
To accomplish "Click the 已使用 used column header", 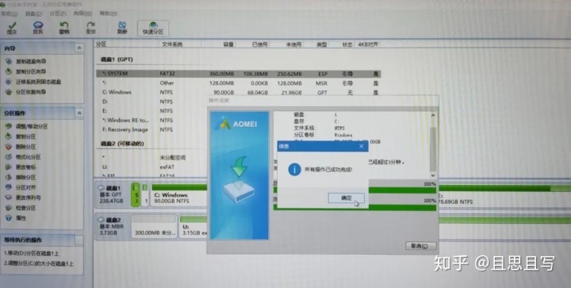I will pos(259,44).
